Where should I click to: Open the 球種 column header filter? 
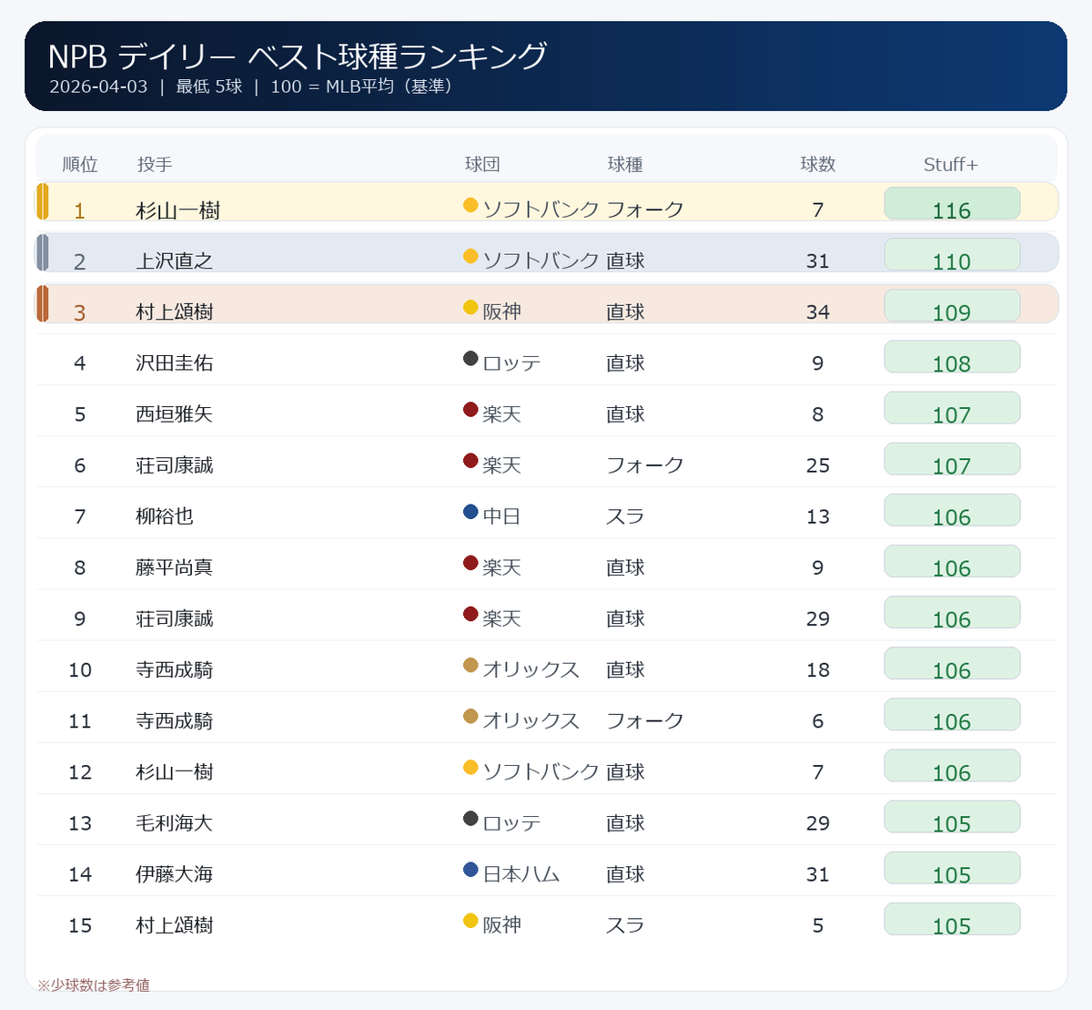(x=625, y=165)
